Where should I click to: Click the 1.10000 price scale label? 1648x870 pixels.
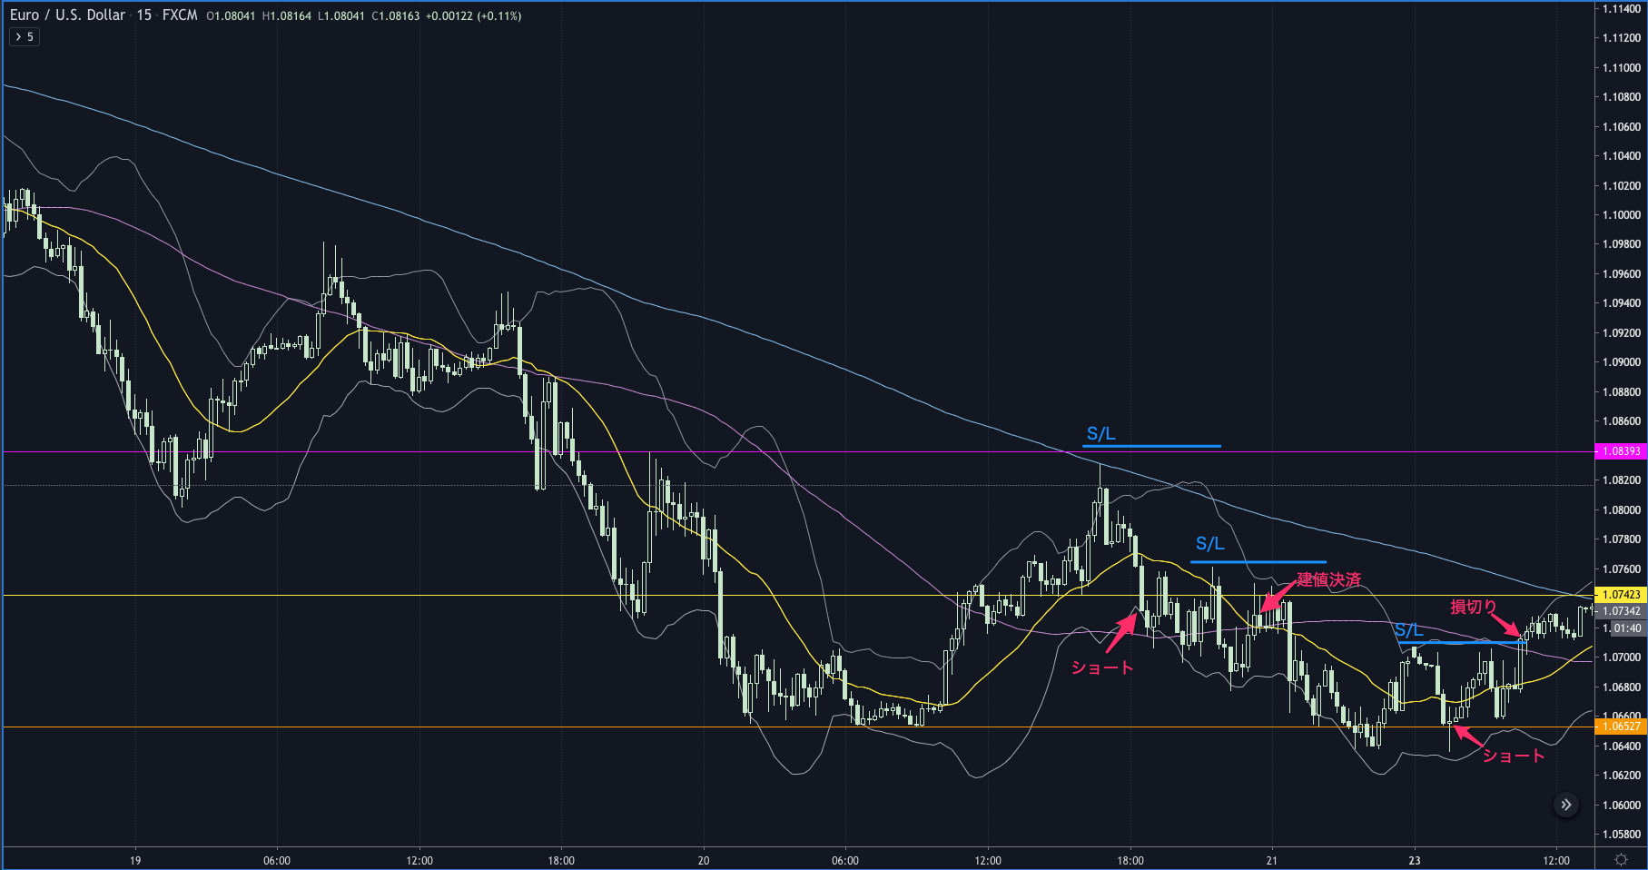(x=1622, y=215)
